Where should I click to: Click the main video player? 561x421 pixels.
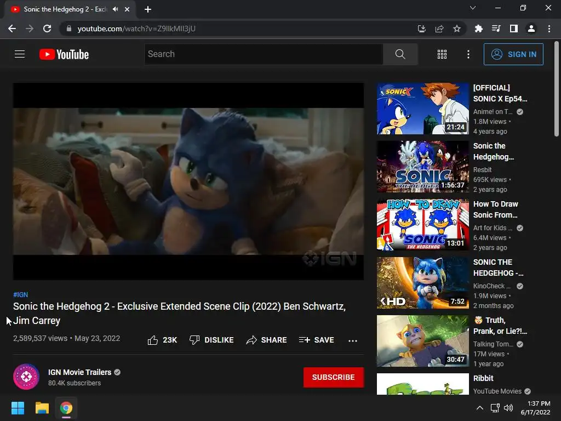[x=188, y=181]
